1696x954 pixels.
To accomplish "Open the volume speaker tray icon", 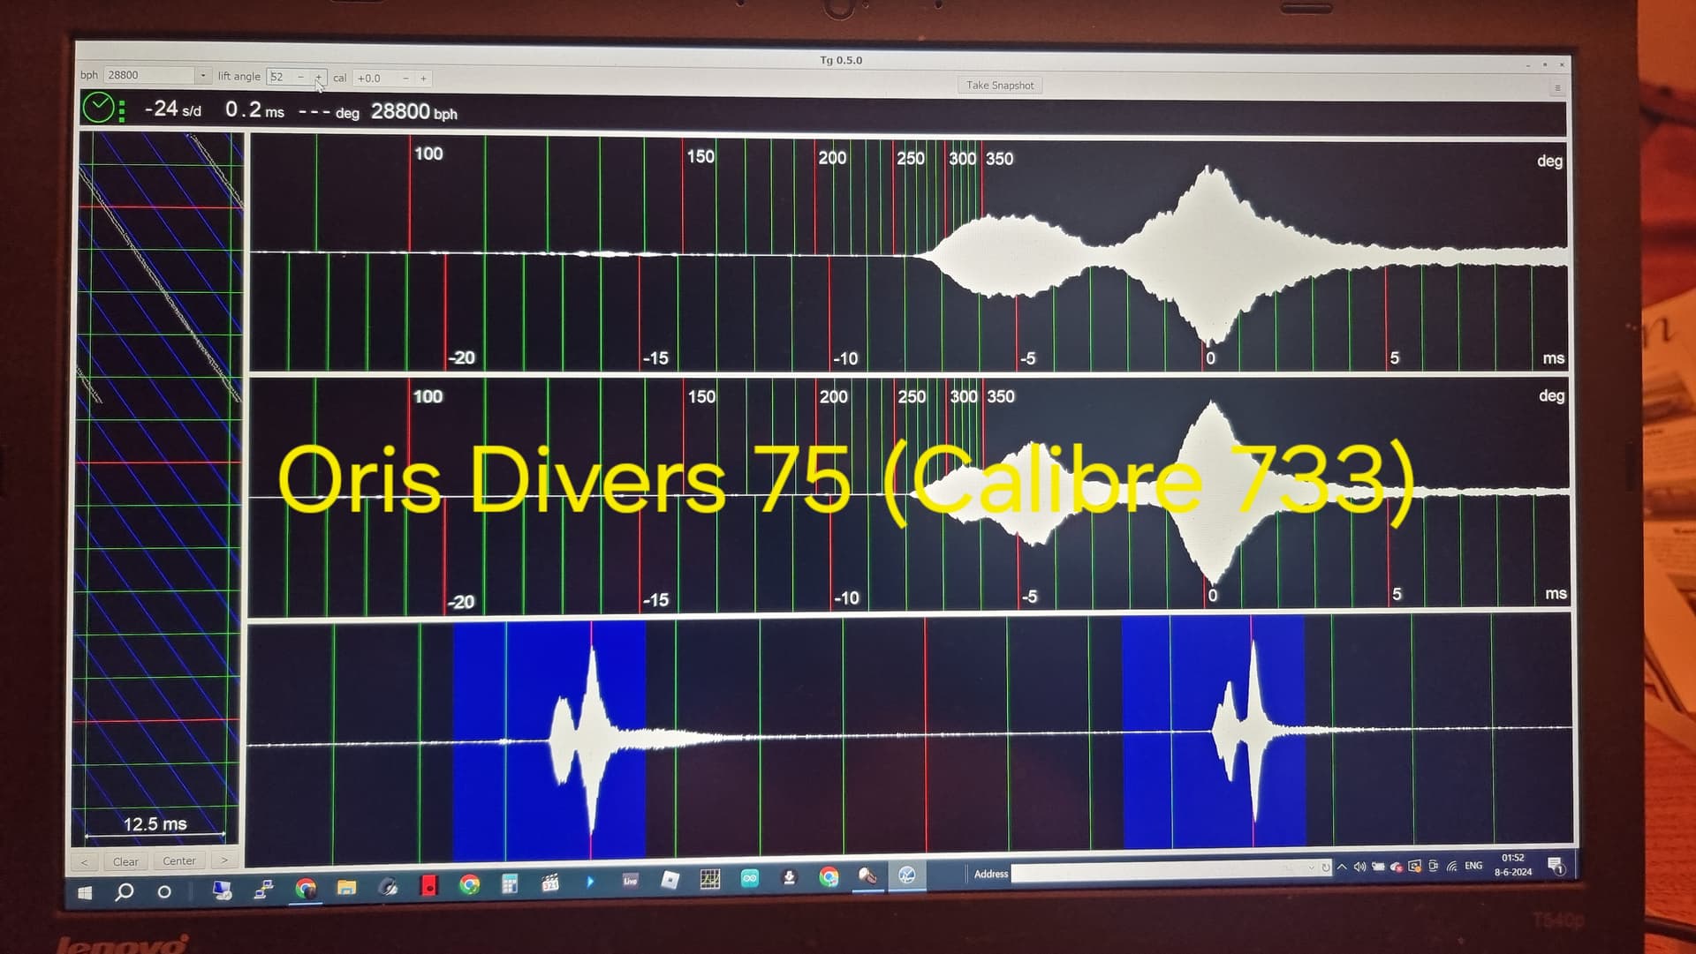I will click(1359, 868).
